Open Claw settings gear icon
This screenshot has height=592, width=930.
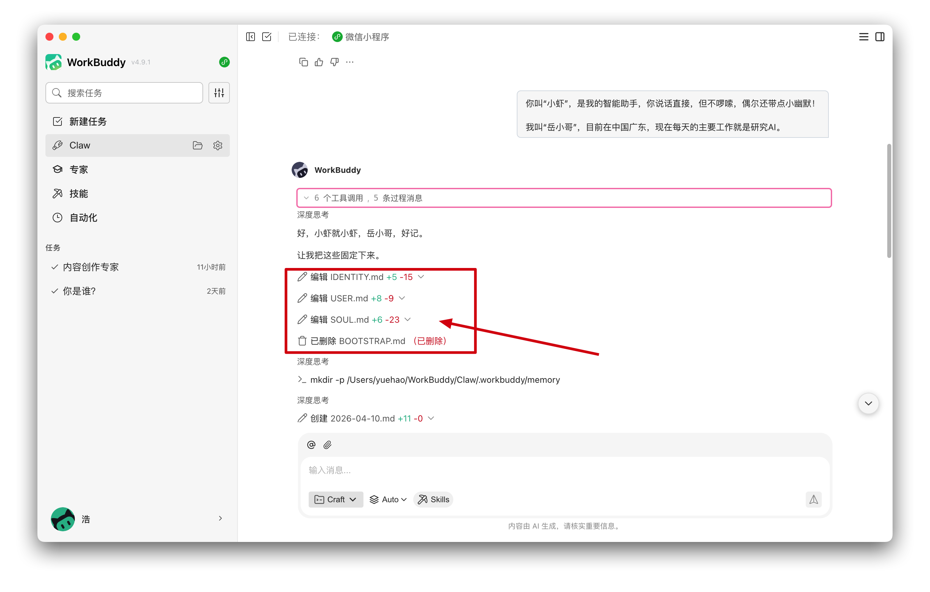click(x=218, y=145)
